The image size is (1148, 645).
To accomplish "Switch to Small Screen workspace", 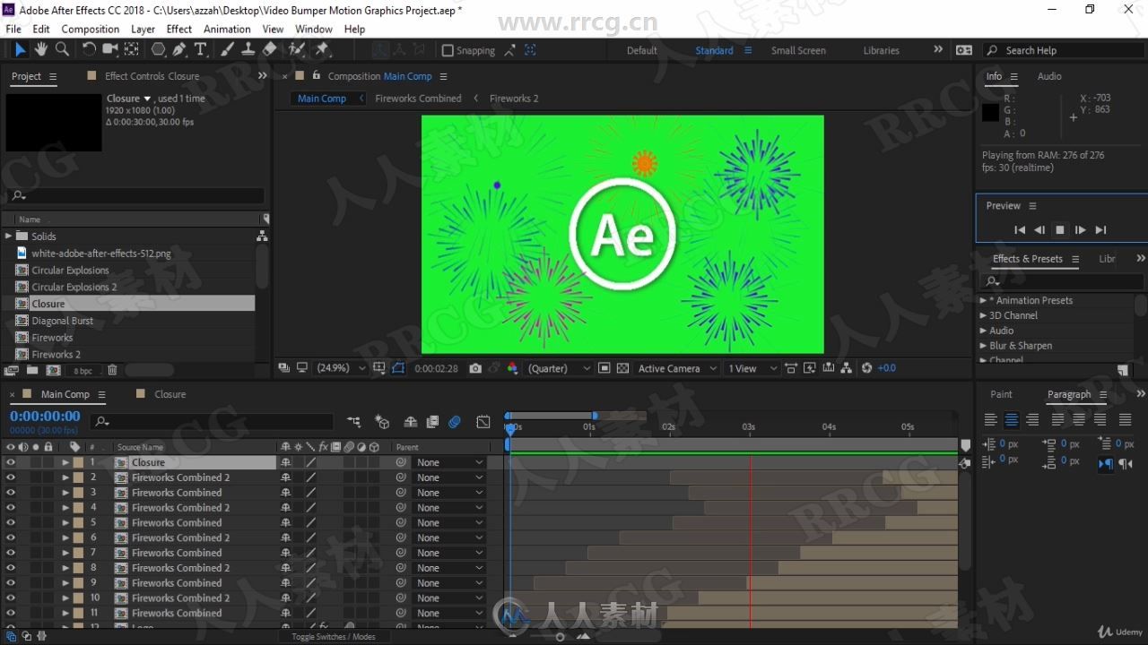I will tap(798, 50).
